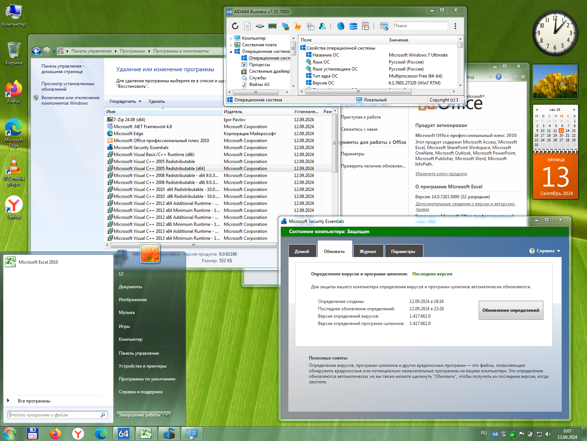Open the Справка dropdown in Security Essentials
The width and height of the screenshot is (587, 441).
[545, 251]
